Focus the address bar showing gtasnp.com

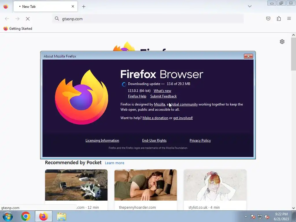coord(148,19)
